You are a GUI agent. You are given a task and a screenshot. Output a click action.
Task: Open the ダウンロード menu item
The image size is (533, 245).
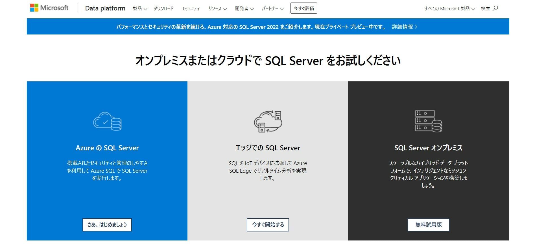click(x=163, y=8)
